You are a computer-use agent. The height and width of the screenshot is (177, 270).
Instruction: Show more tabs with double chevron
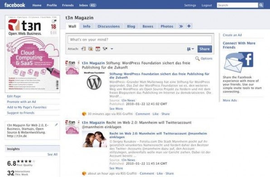[181, 26]
